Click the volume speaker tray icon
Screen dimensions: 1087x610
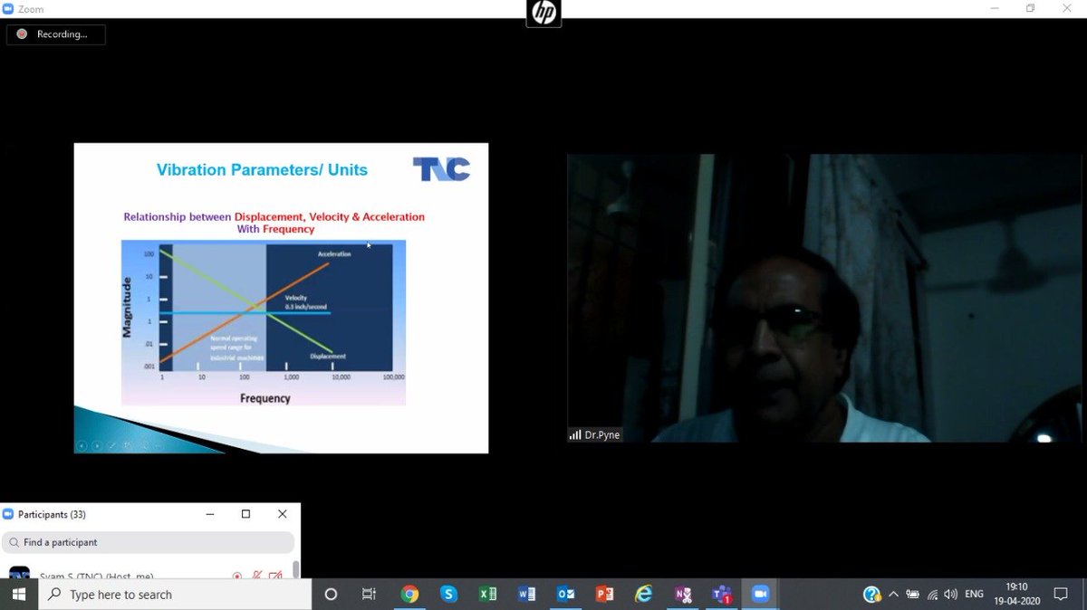coord(950,595)
